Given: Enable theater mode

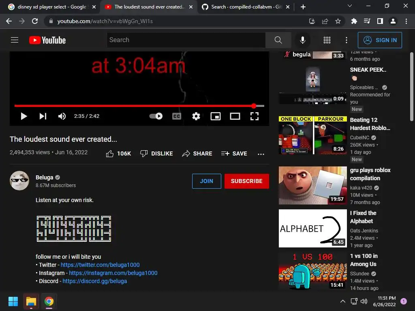Looking at the screenshot, I should point(235,116).
